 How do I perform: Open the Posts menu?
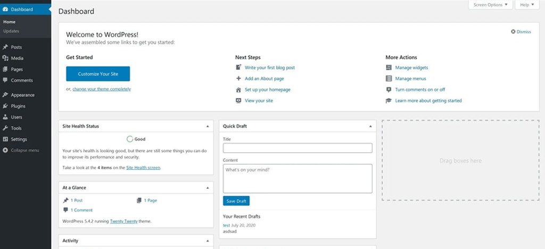(16, 47)
